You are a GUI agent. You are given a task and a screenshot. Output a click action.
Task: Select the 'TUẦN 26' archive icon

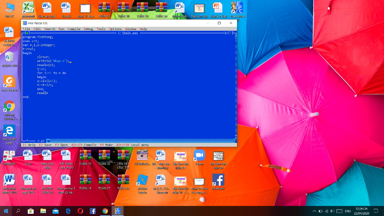click(104, 157)
